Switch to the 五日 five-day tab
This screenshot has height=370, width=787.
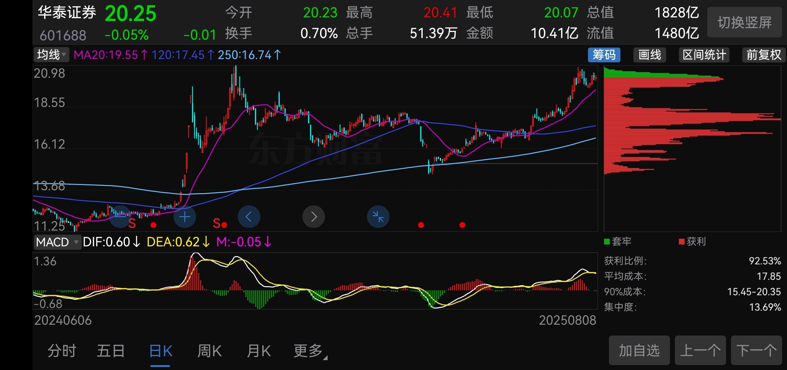point(111,351)
